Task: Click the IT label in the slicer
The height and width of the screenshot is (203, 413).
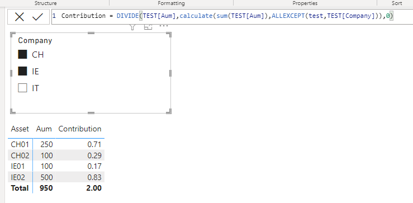Action: [36, 88]
